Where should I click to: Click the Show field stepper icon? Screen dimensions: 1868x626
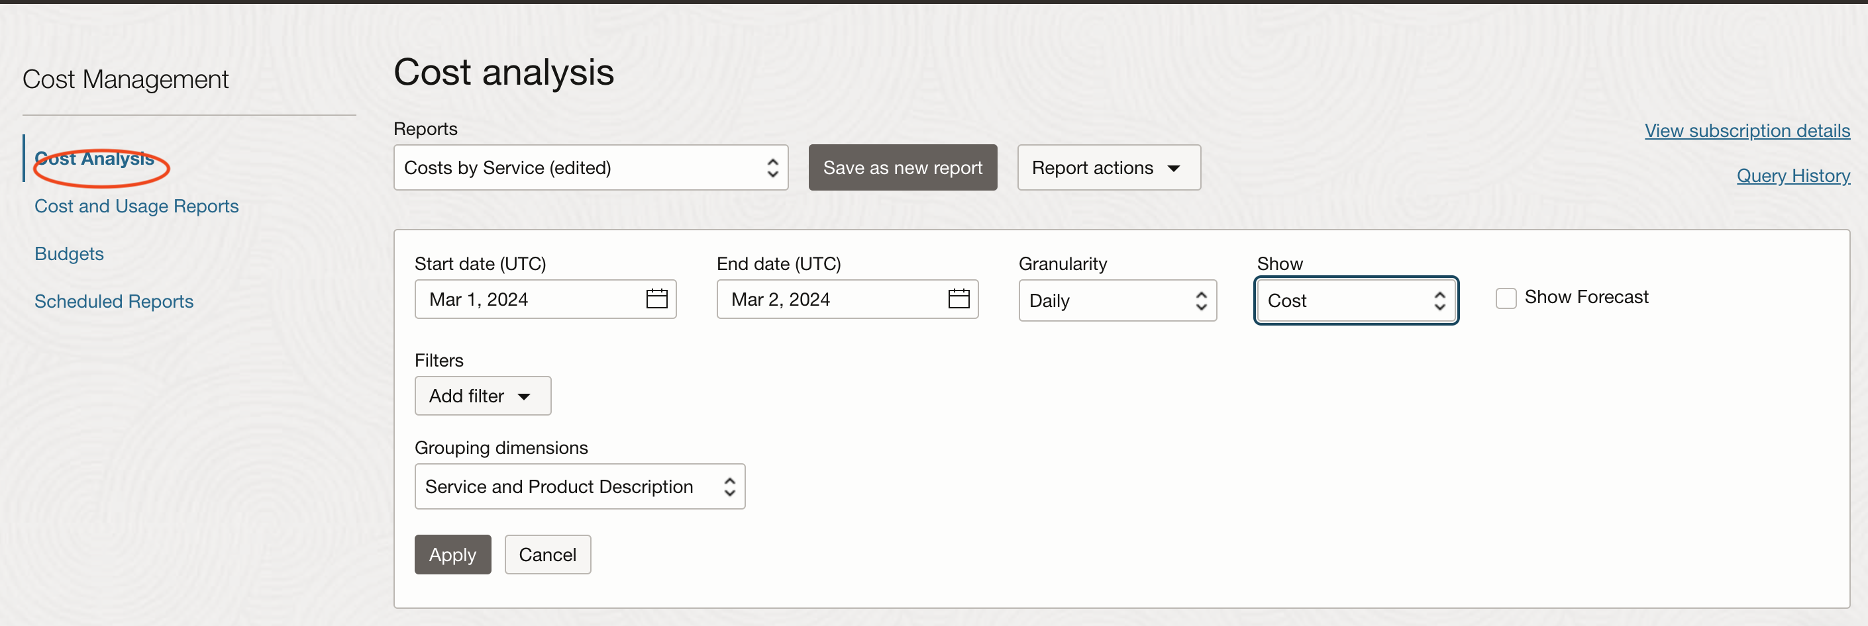[1440, 300]
